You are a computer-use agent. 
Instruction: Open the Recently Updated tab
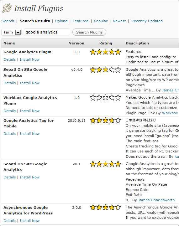pos(147,21)
